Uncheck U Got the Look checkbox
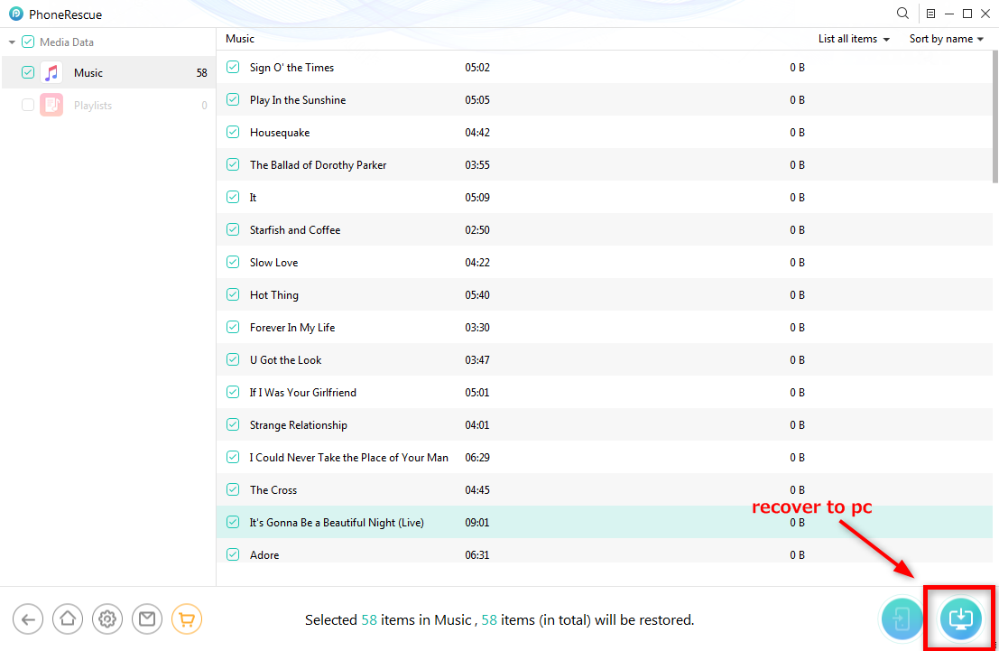999x651 pixels. point(233,359)
